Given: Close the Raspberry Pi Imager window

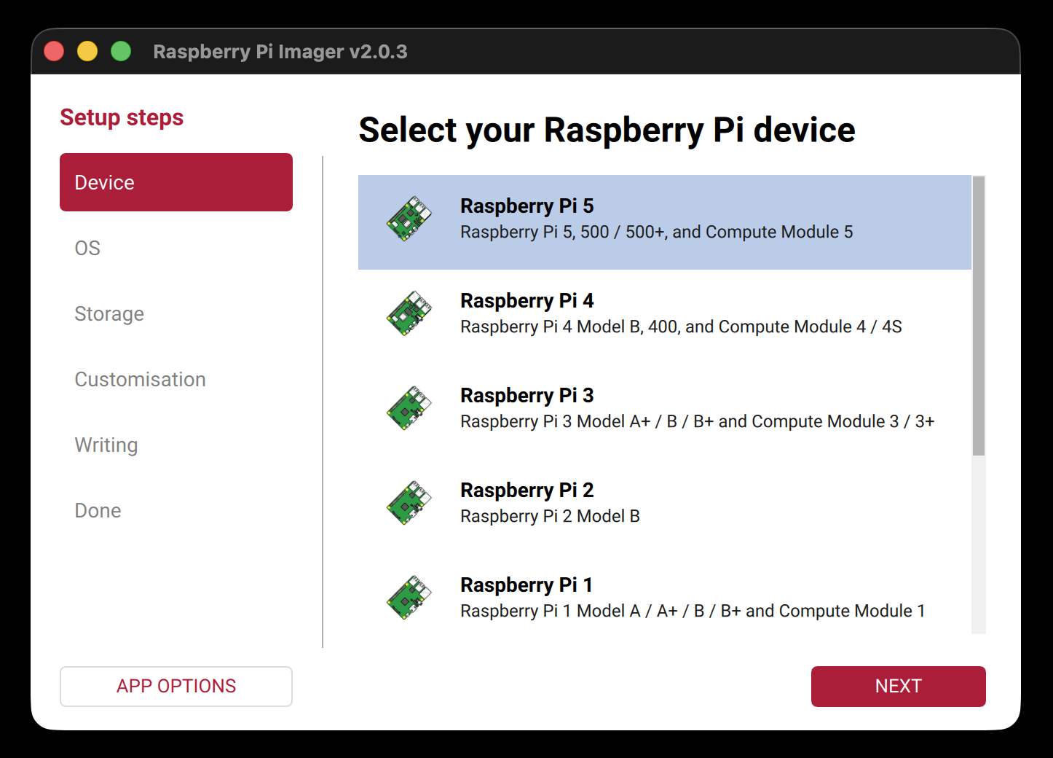Looking at the screenshot, I should pos(54,52).
